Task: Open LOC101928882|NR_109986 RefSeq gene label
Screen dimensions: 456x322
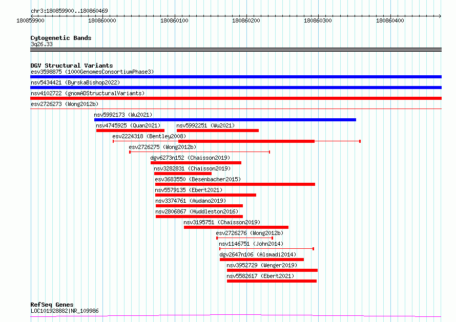Action: click(65, 311)
